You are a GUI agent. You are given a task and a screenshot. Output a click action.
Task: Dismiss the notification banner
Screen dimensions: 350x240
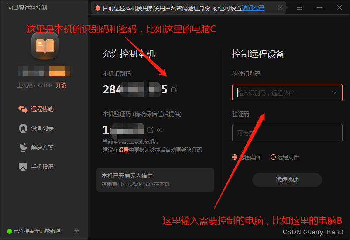point(280,7)
